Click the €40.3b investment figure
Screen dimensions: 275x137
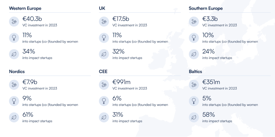[x=32, y=19]
